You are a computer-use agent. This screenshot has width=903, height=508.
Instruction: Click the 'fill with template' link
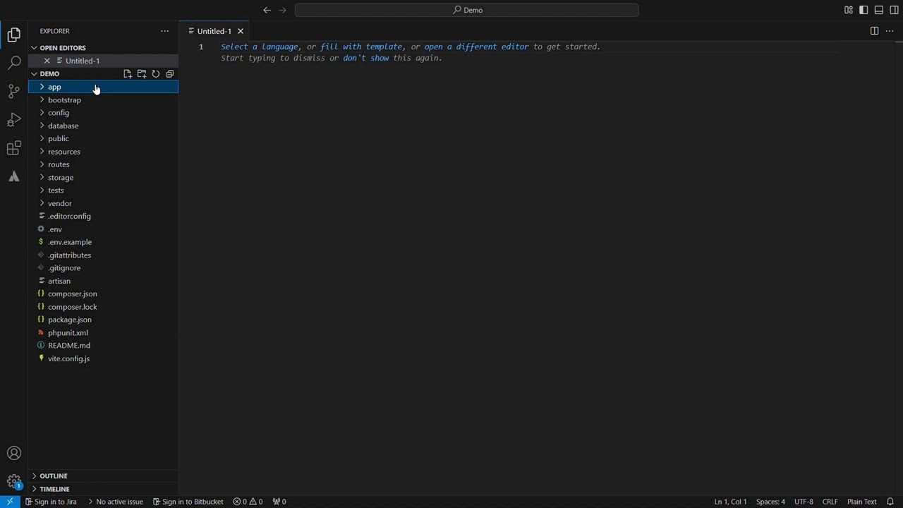pos(361,47)
